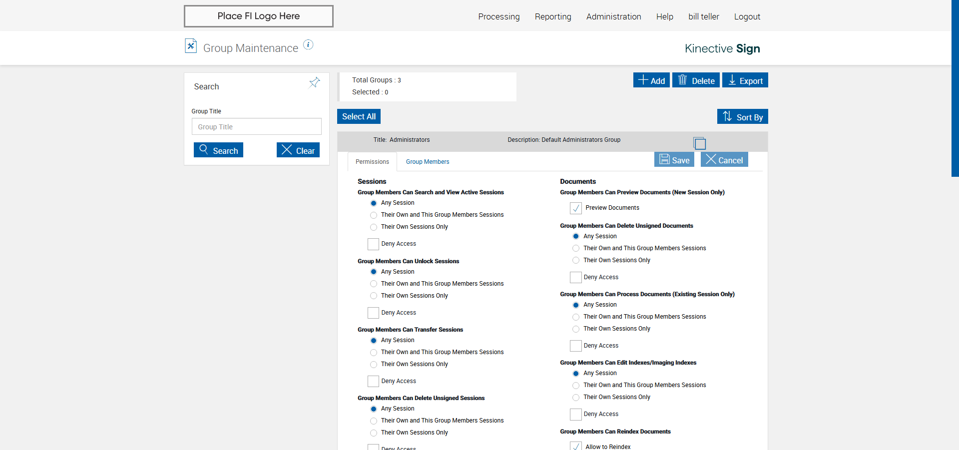
Task: Click the copy icon on Administrators row
Action: point(699,143)
